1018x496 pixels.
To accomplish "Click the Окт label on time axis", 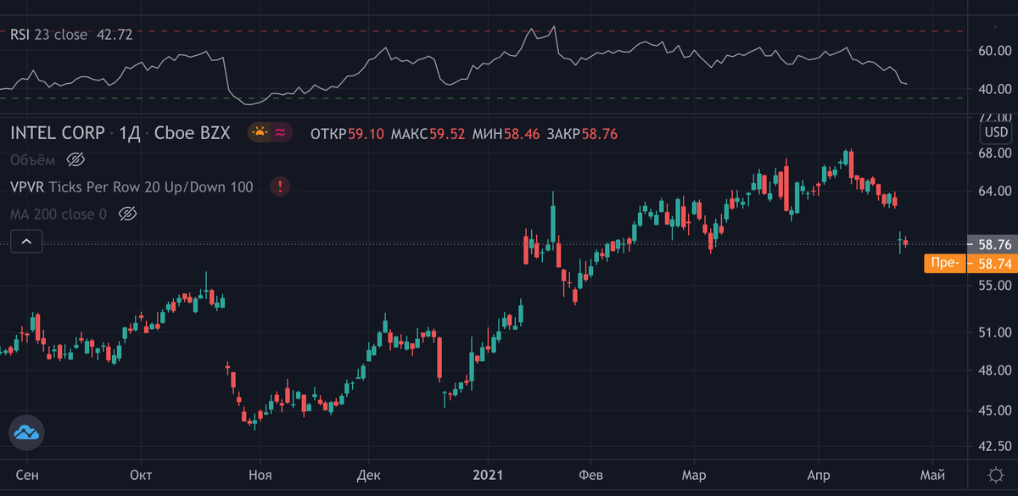I will tap(141, 474).
